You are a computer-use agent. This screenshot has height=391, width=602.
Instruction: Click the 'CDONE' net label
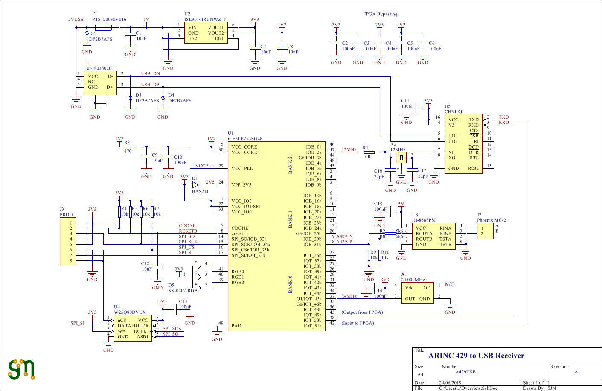(187, 225)
